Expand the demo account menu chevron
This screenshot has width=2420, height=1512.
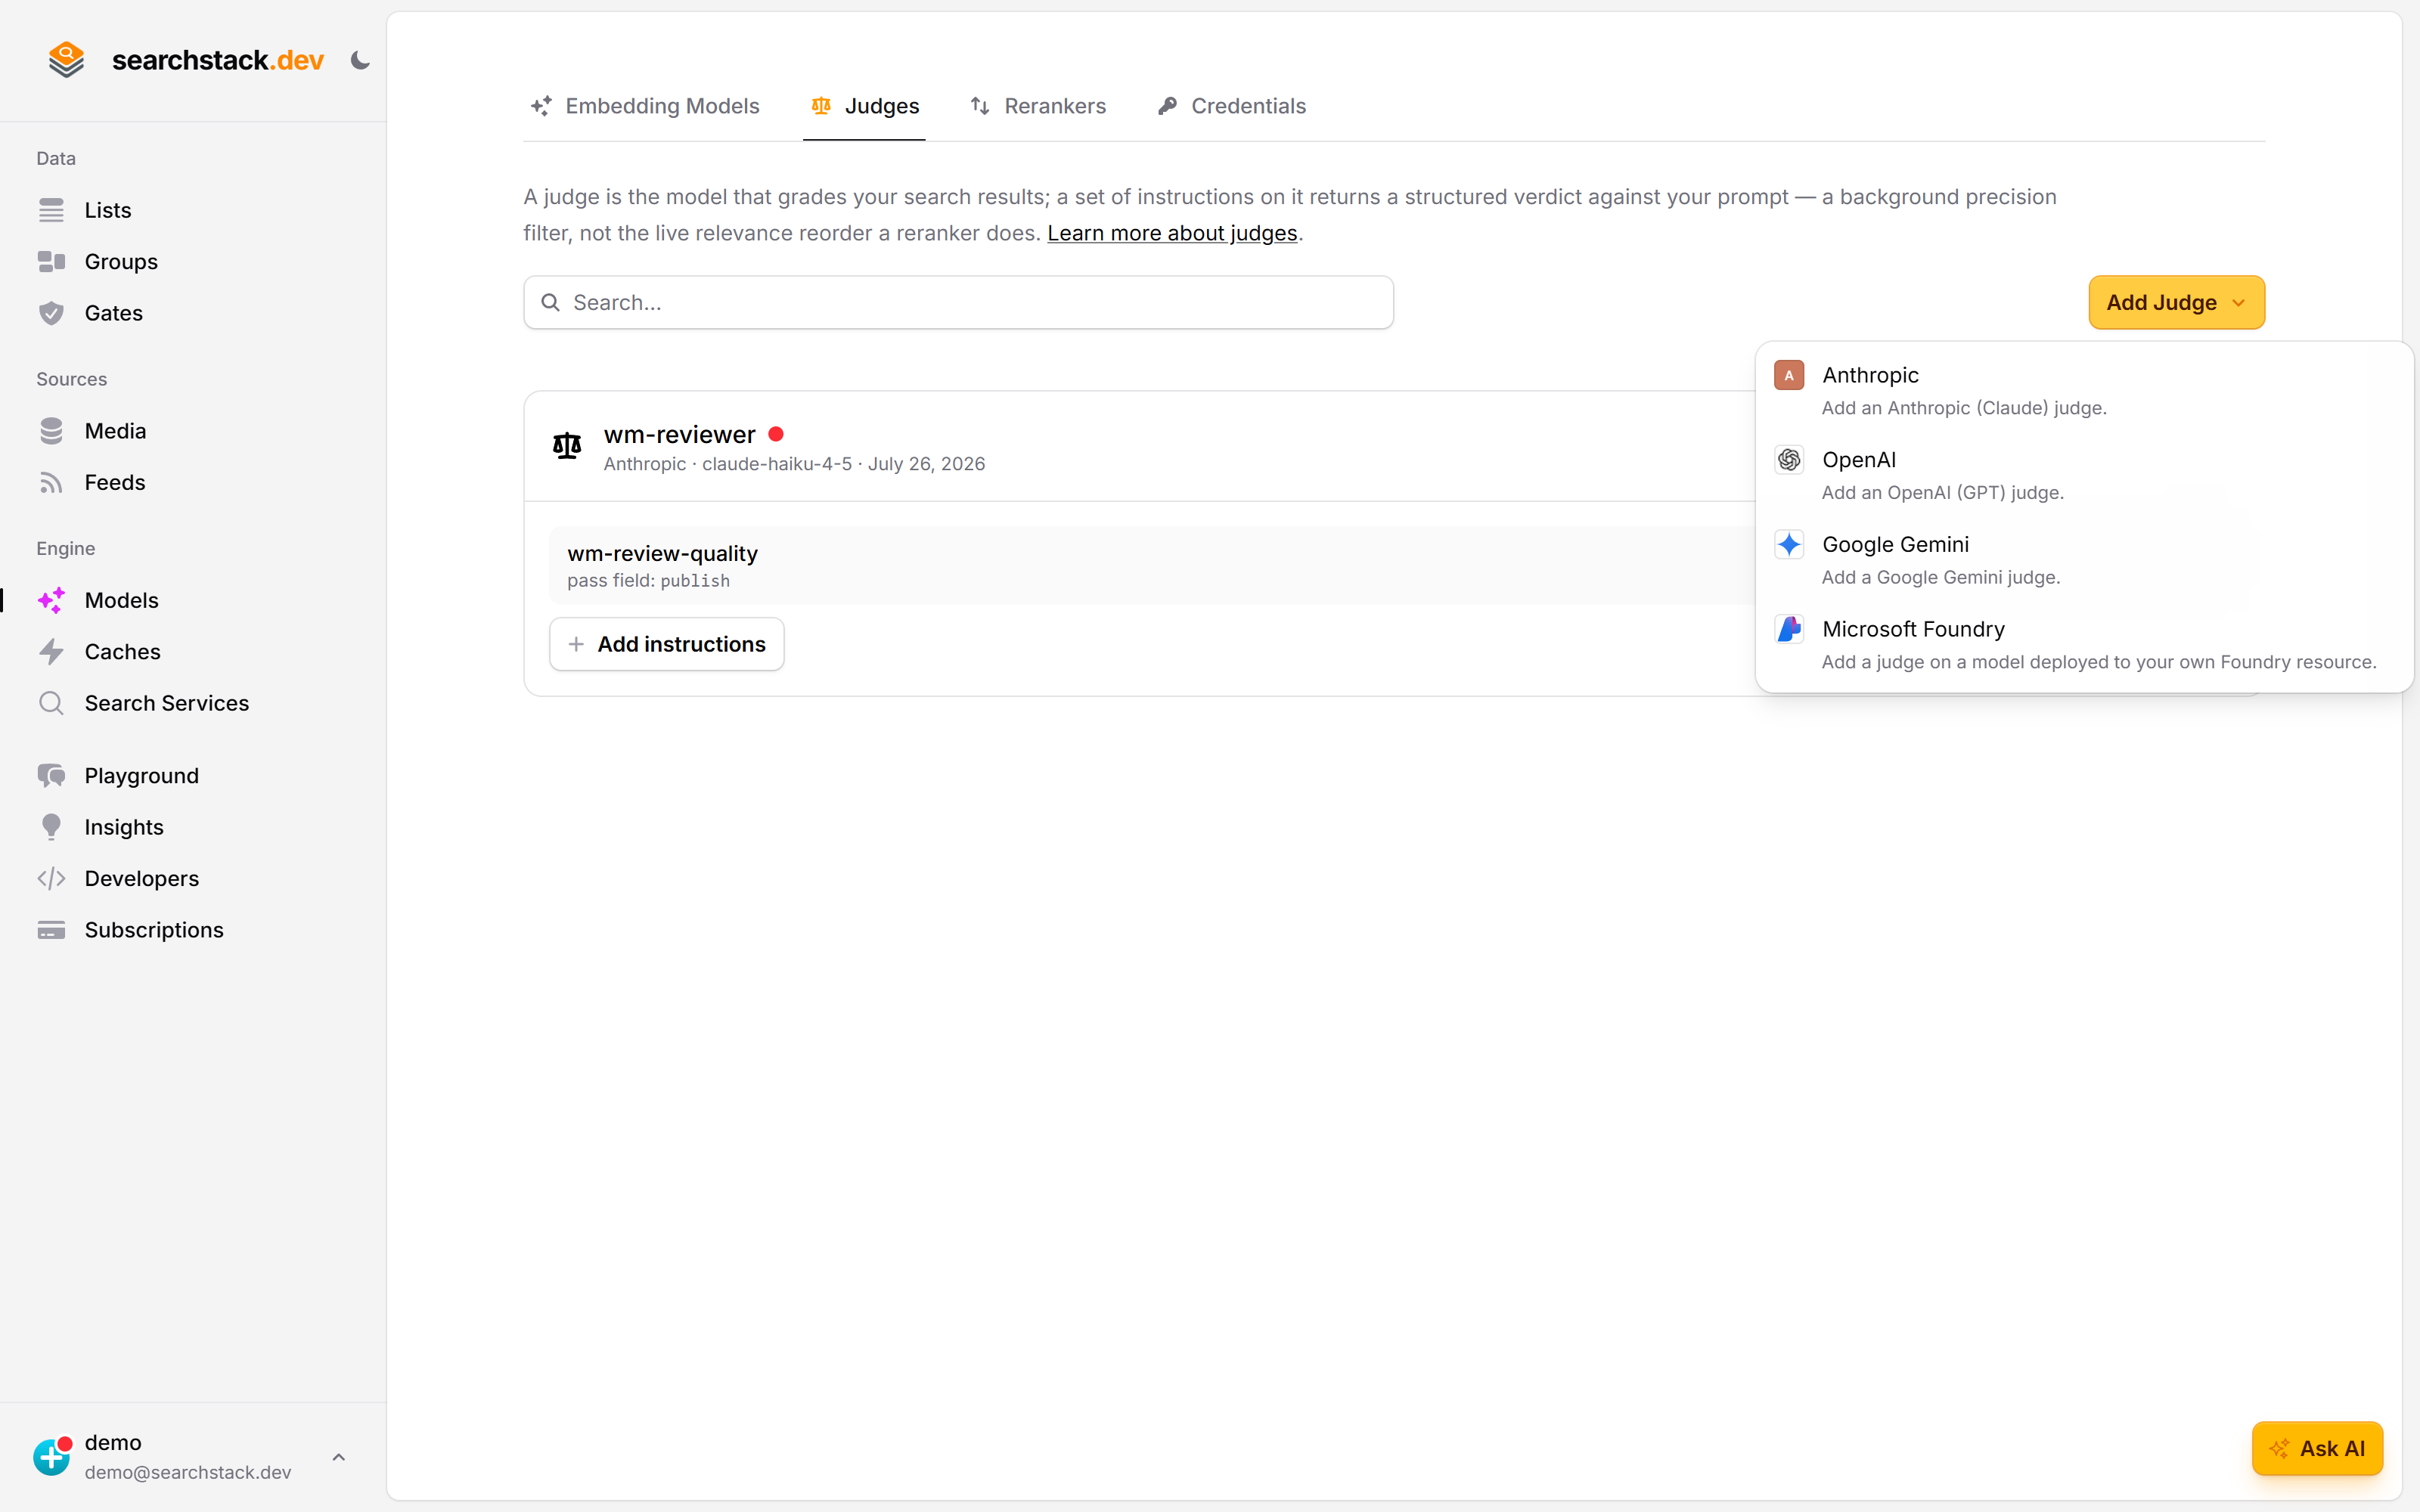[x=339, y=1457]
